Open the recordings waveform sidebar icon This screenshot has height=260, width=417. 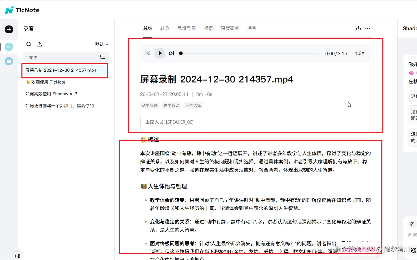click(9, 47)
